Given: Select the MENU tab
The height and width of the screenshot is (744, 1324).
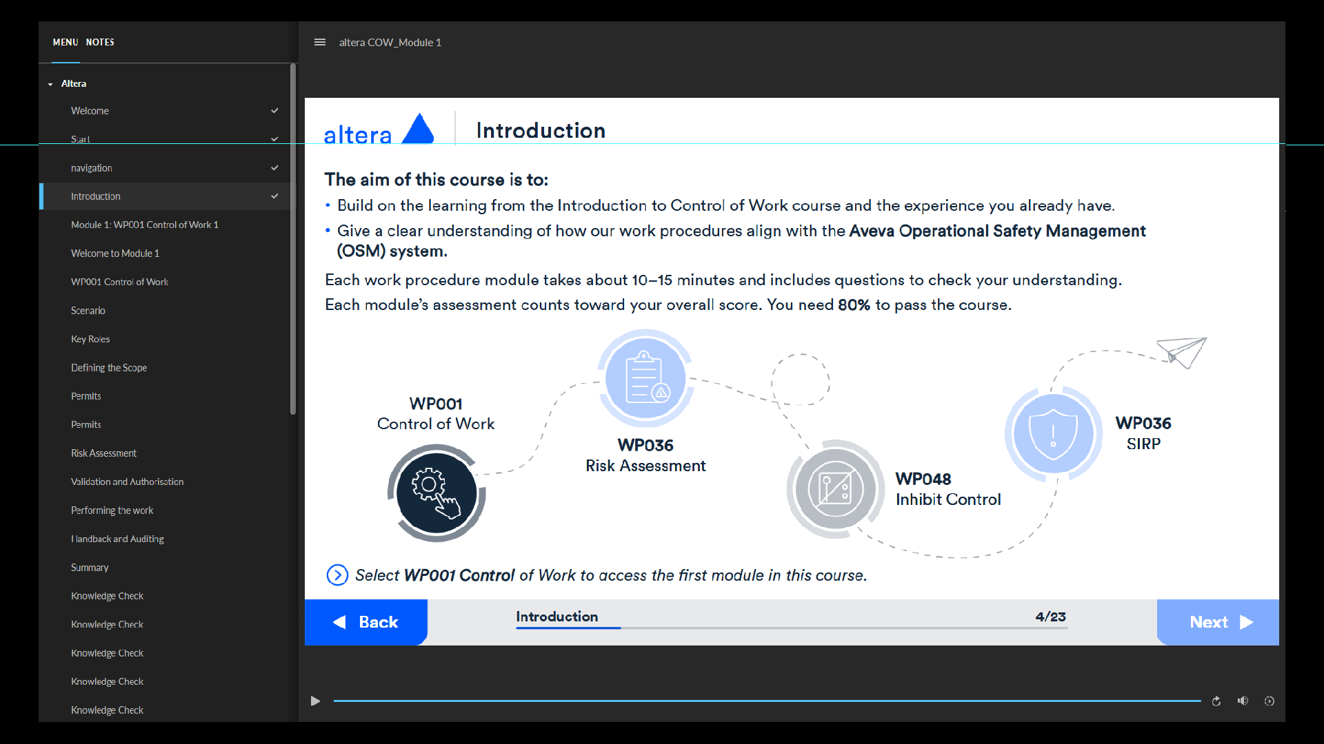Looking at the screenshot, I should (66, 42).
